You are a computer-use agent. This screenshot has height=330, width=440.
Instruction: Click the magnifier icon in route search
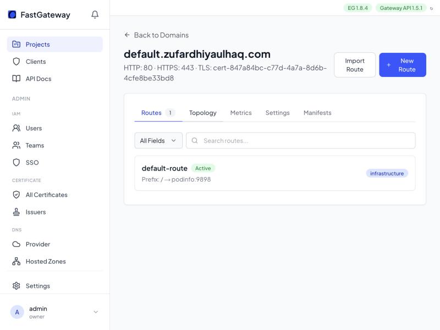195,141
